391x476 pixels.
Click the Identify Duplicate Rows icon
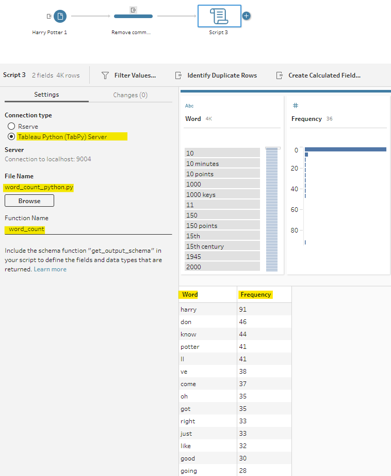178,75
